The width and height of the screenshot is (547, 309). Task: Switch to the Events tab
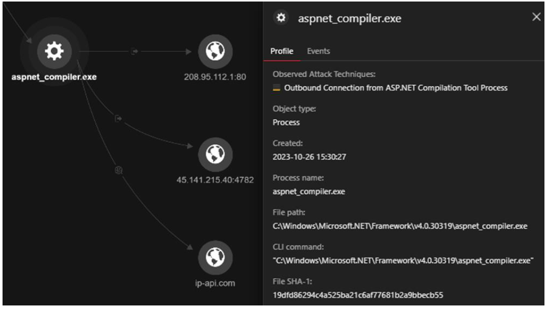point(318,51)
